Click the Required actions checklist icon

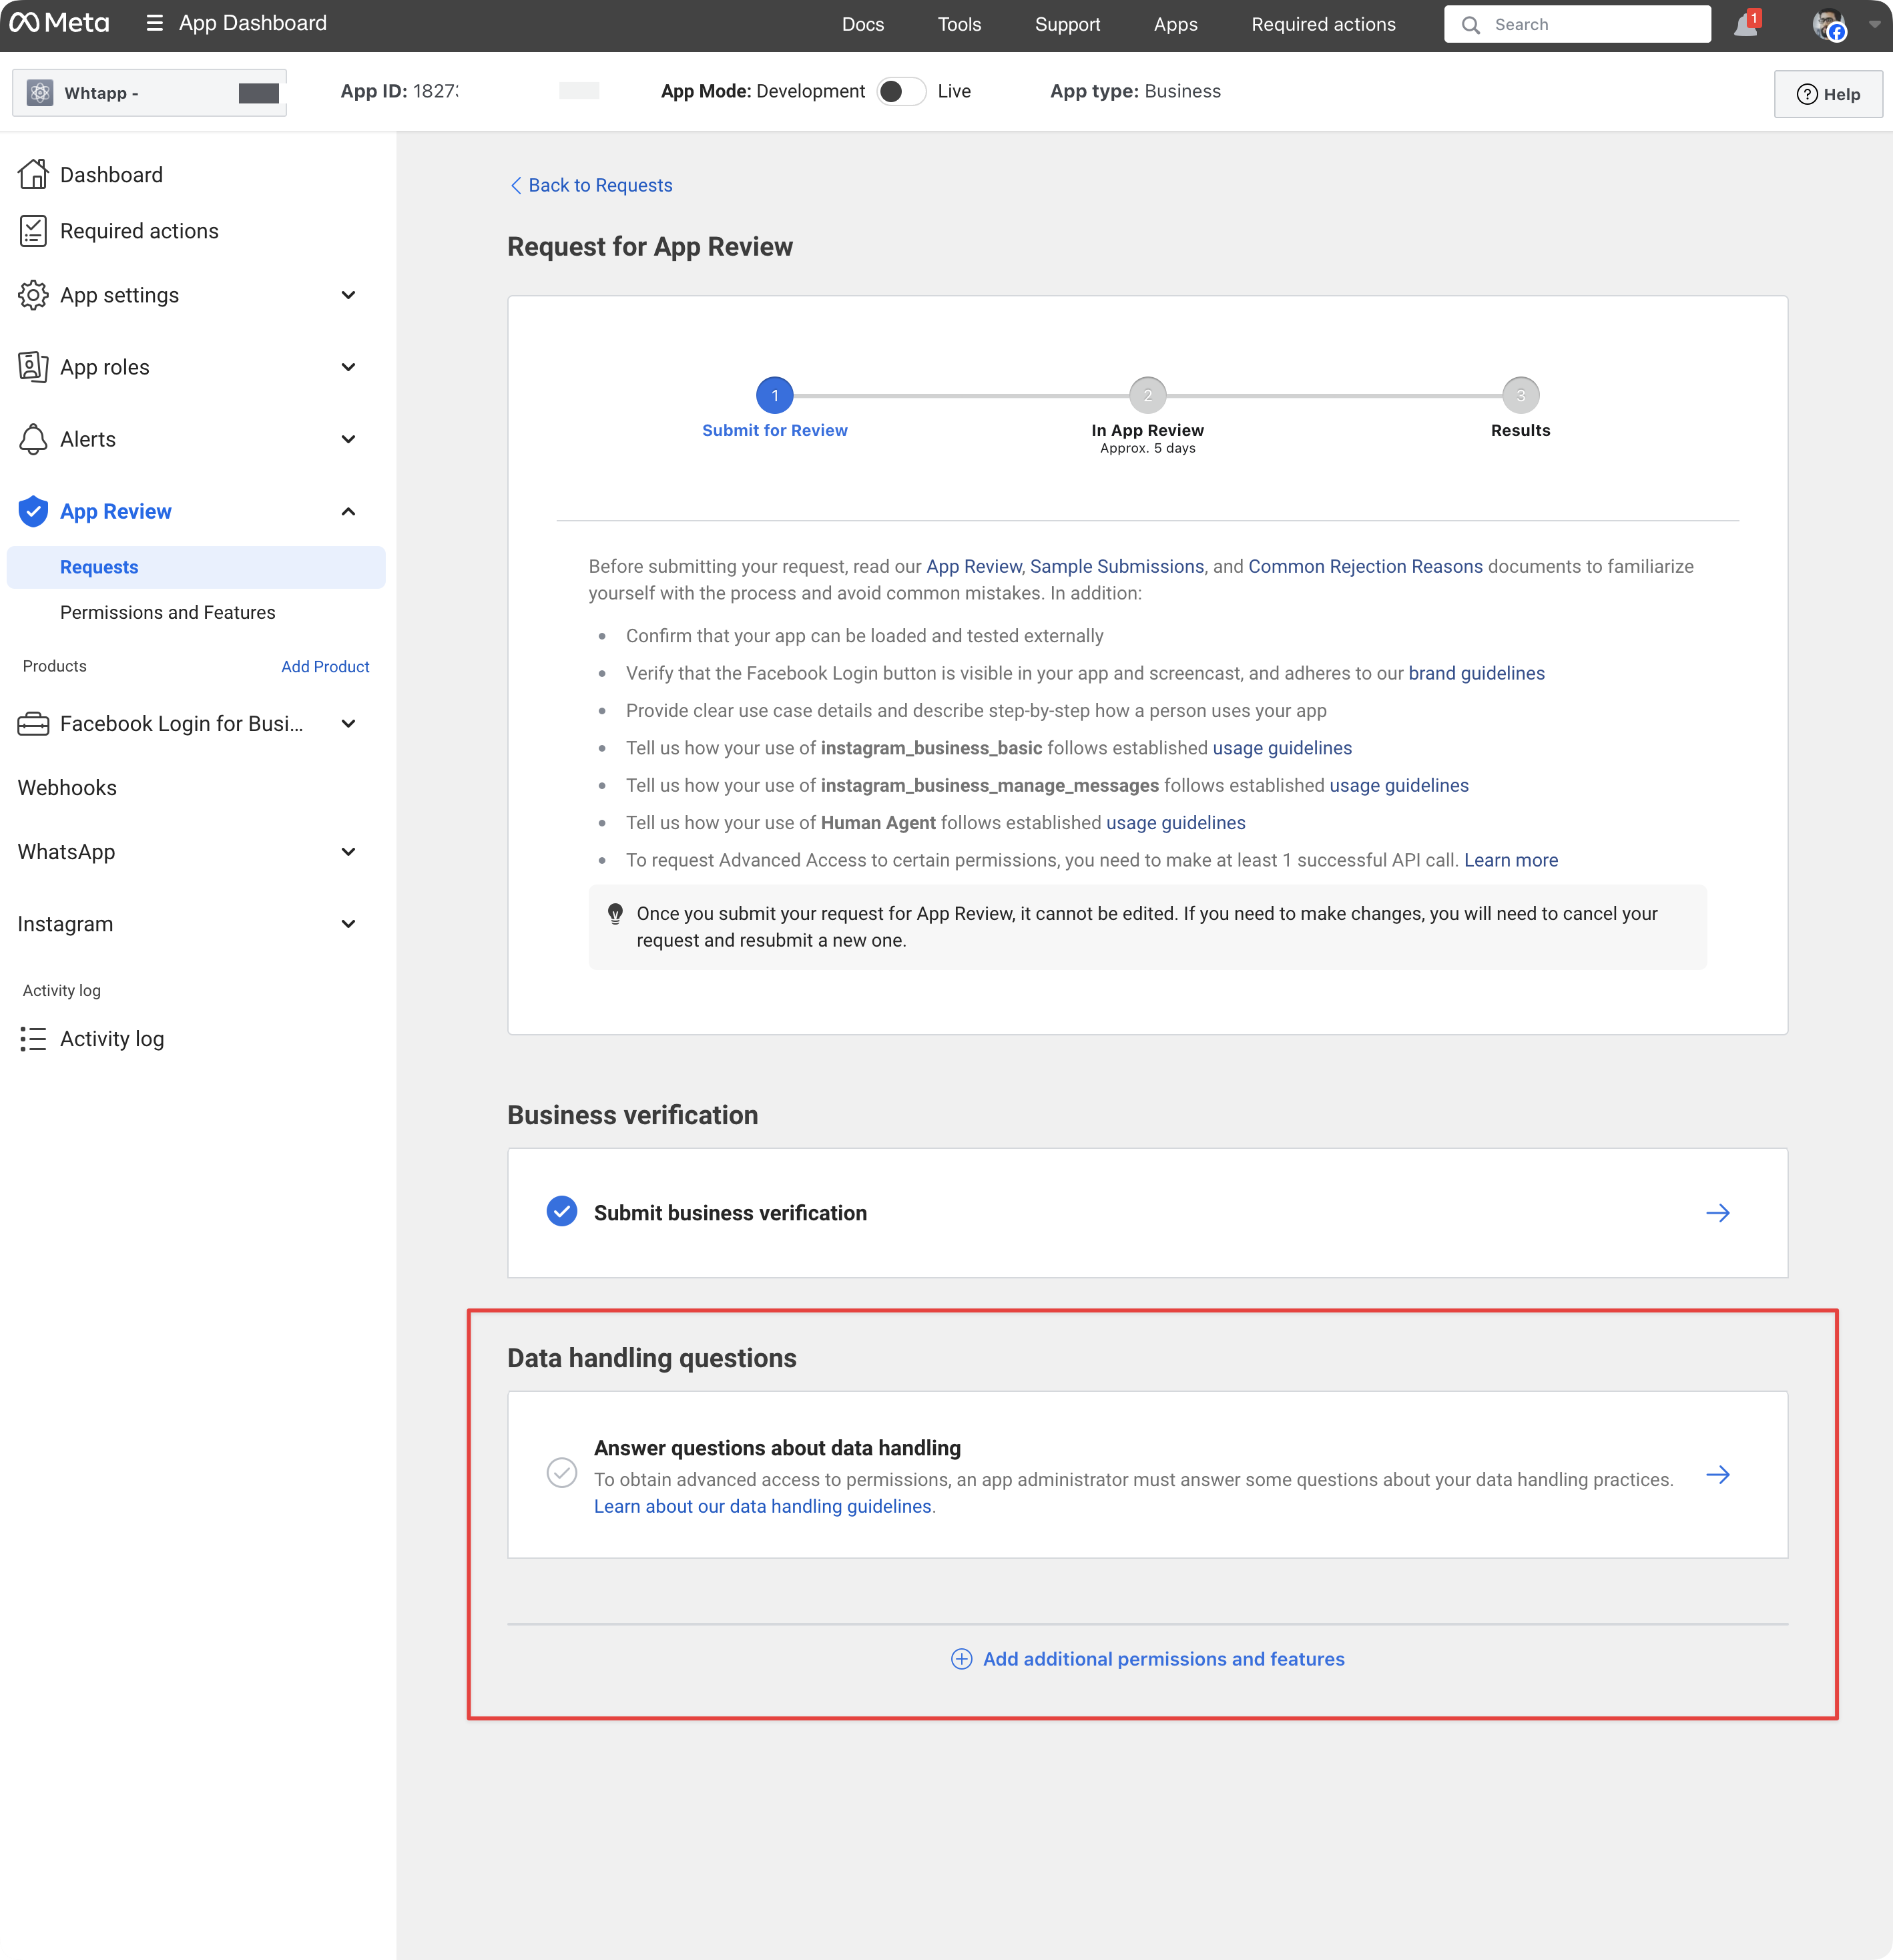(x=33, y=231)
